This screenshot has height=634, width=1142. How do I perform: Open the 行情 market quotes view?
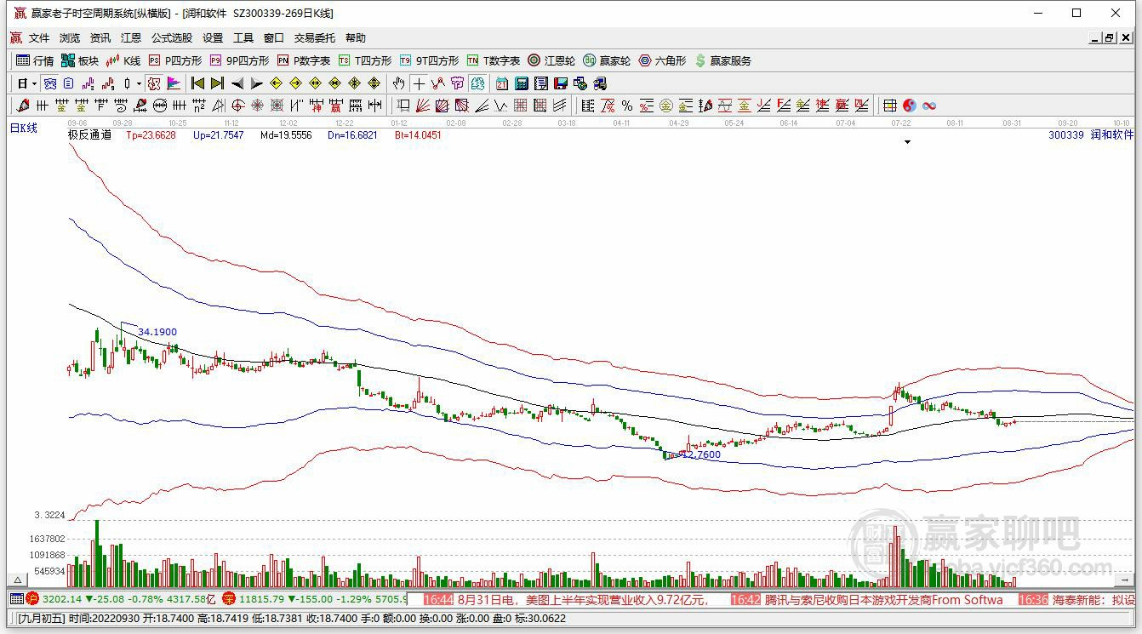(35, 60)
